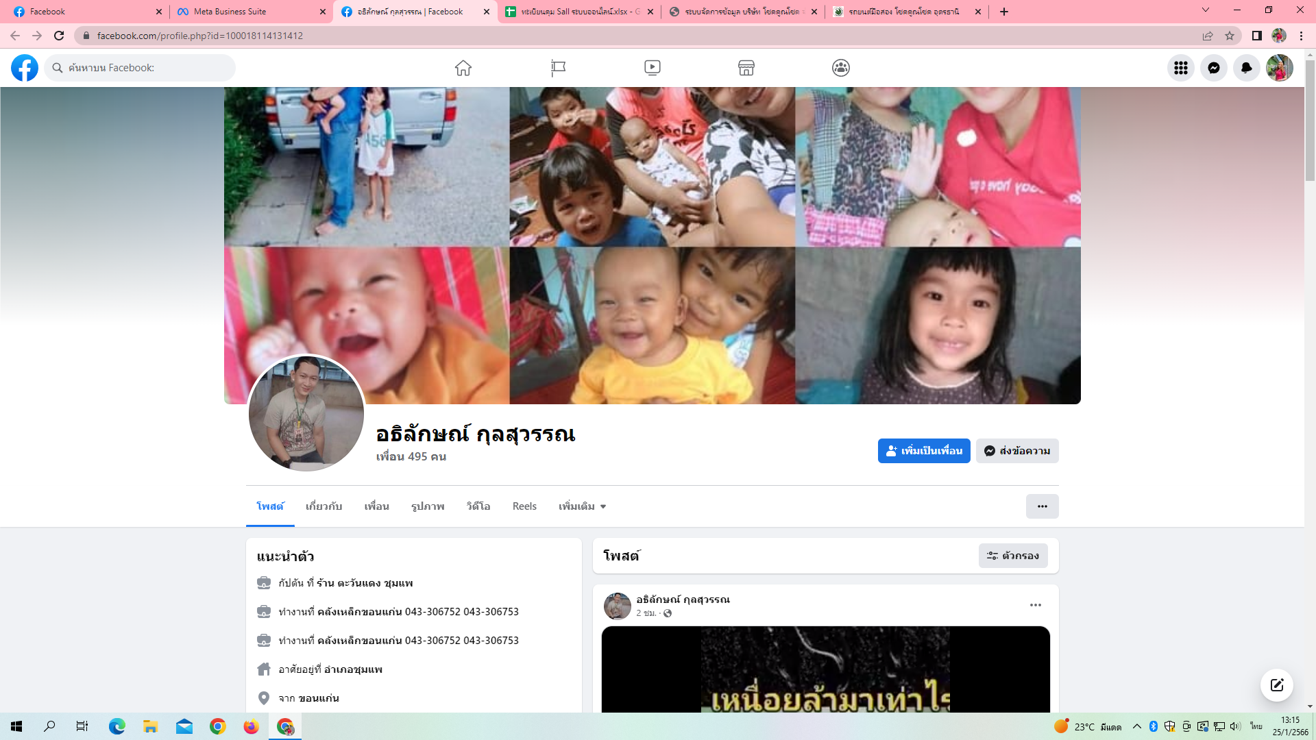
Task: Open the profile picture thumbnail
Action: (306, 413)
